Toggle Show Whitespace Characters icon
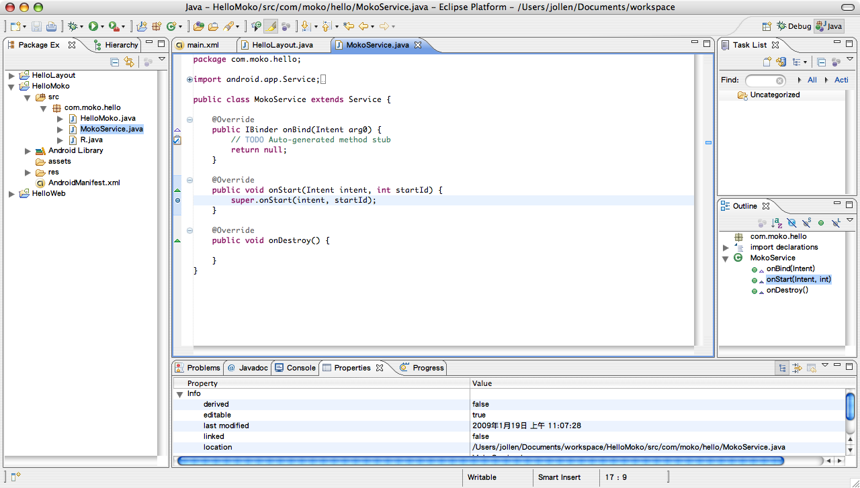The image size is (860, 488). pyautogui.click(x=286, y=26)
